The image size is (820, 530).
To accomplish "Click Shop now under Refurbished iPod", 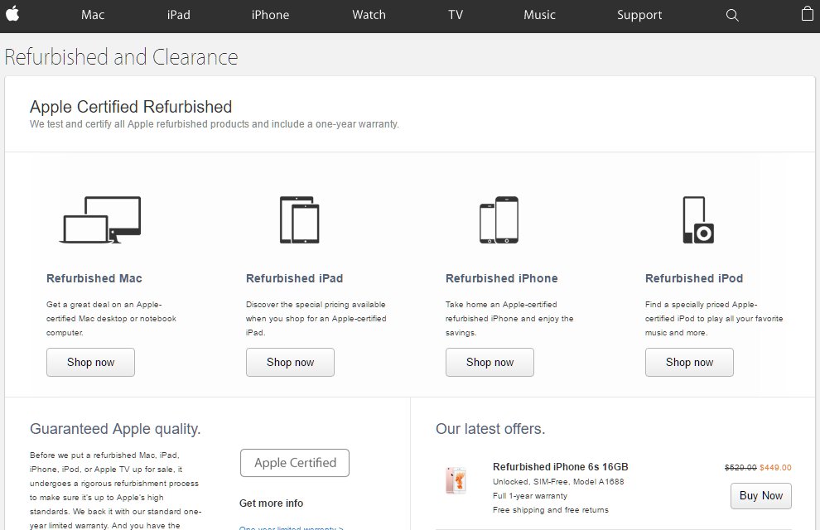I will tap(689, 362).
